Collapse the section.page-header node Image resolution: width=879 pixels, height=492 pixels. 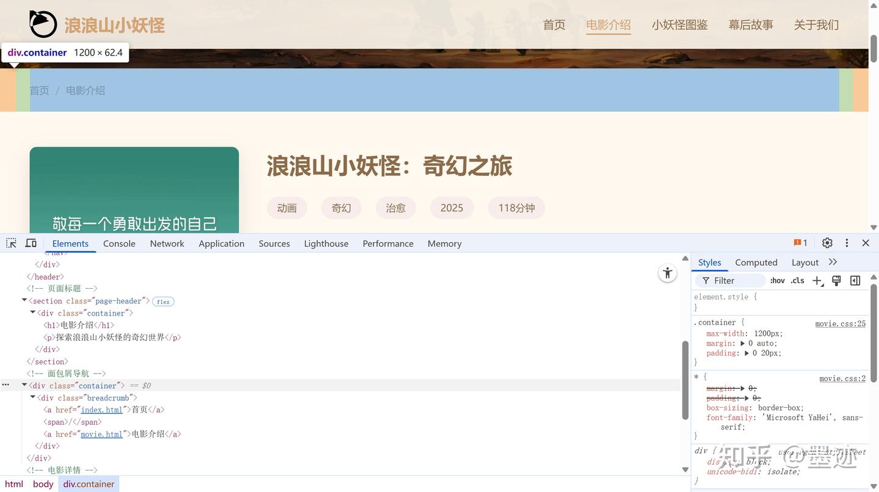[x=24, y=300]
